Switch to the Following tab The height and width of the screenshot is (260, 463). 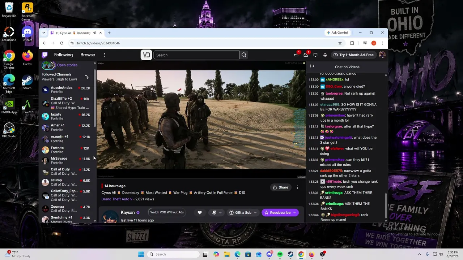(x=63, y=55)
